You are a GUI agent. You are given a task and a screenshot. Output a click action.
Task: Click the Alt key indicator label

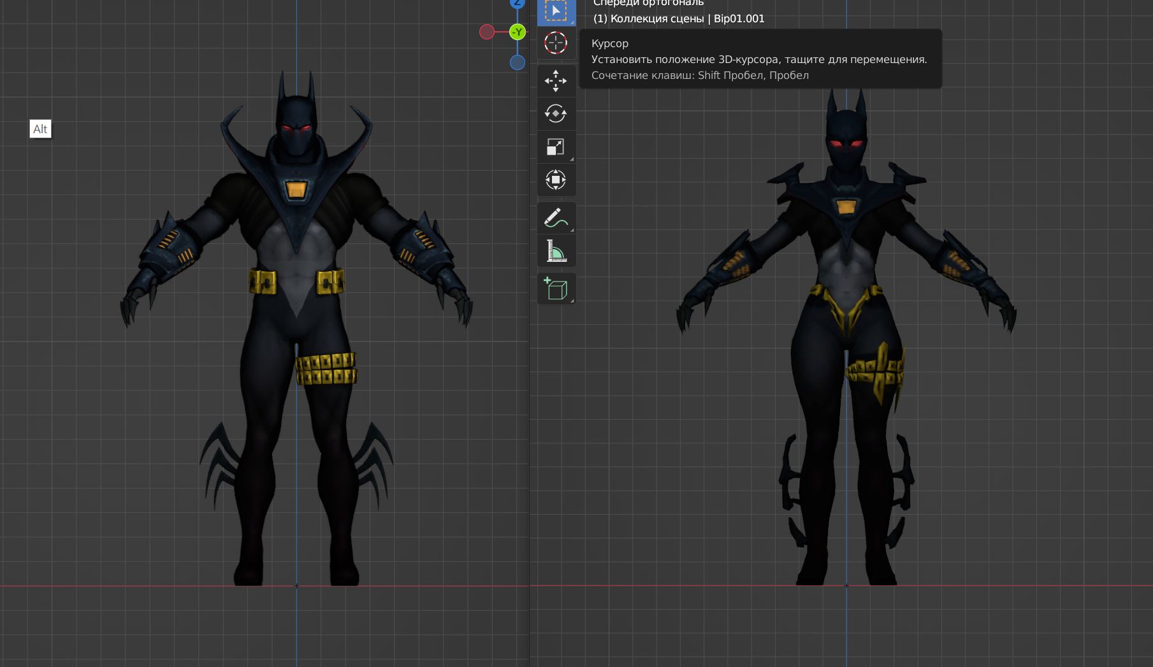pos(40,129)
